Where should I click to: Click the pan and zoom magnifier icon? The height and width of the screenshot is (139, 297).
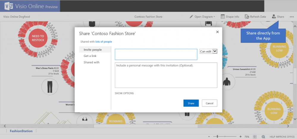point(263,137)
